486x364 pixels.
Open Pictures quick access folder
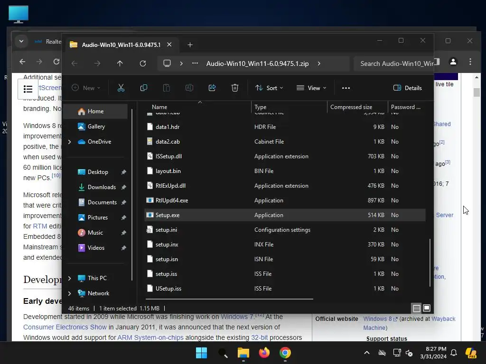[x=98, y=218]
